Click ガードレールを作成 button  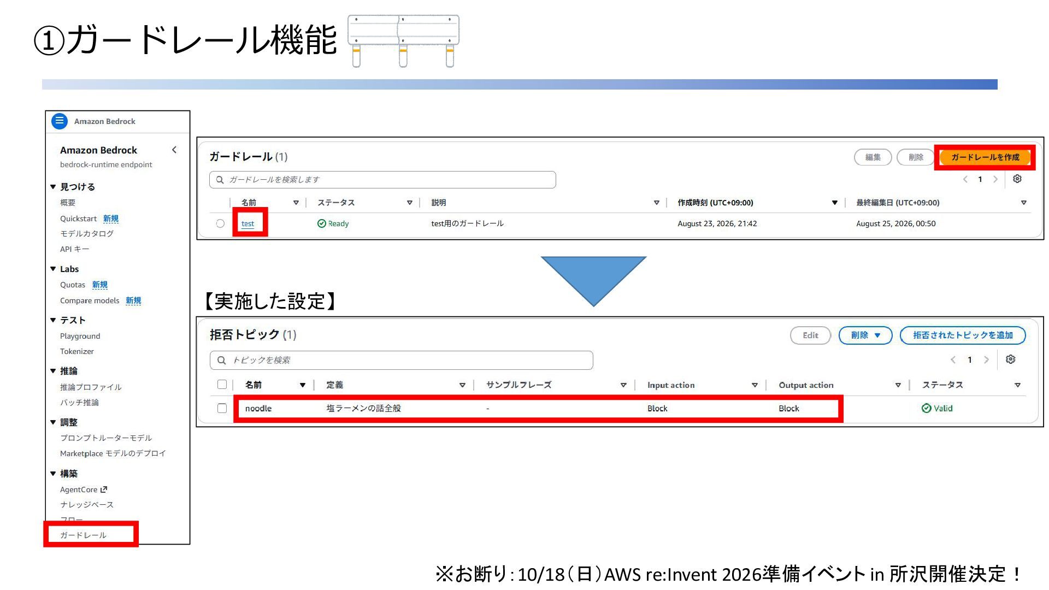click(x=985, y=157)
